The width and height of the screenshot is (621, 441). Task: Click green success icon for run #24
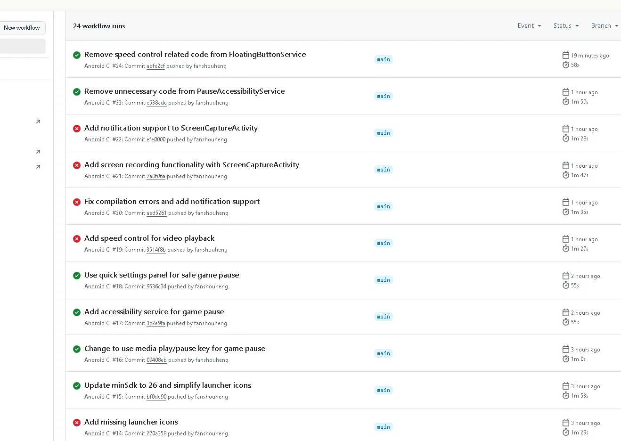[77, 55]
